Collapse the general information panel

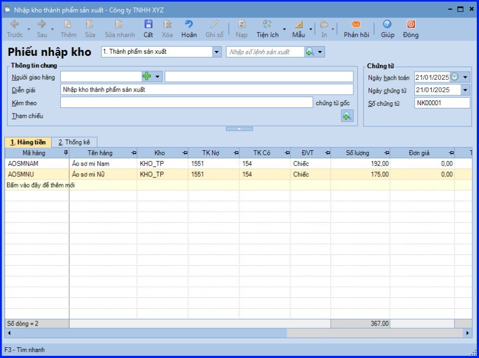(239, 129)
